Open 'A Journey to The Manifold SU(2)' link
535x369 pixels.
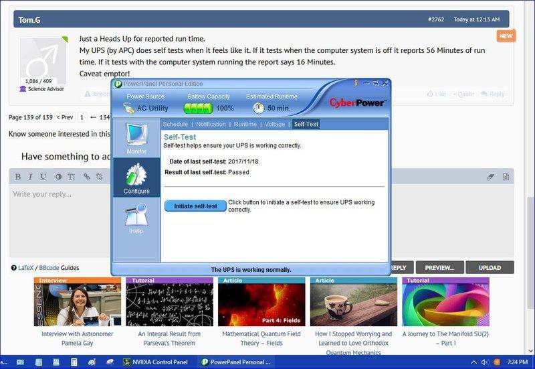pos(445,338)
